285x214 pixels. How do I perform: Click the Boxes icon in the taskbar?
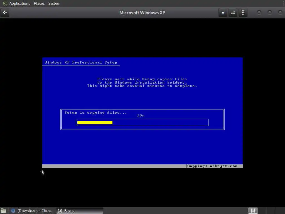[x=60, y=211]
